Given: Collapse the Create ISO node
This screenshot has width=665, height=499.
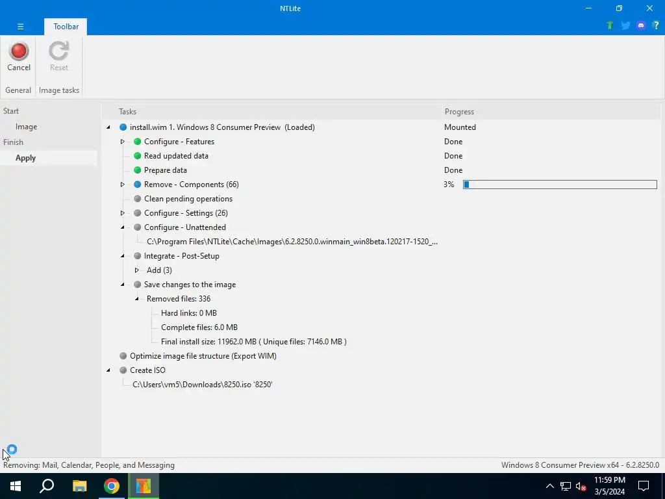Looking at the screenshot, I should [108, 370].
